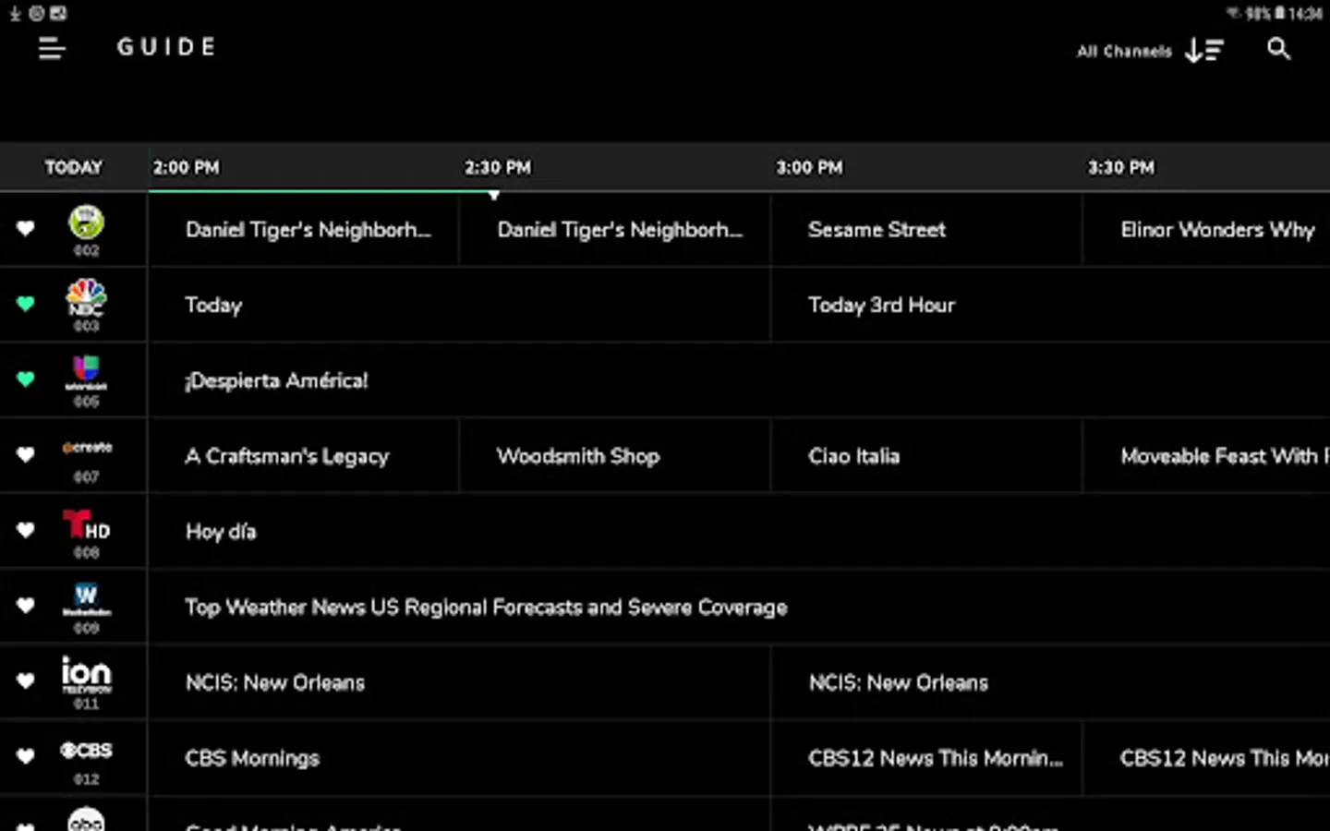1330x831 pixels.
Task: Select Telemundo HD channel 008 logo
Action: 86,524
